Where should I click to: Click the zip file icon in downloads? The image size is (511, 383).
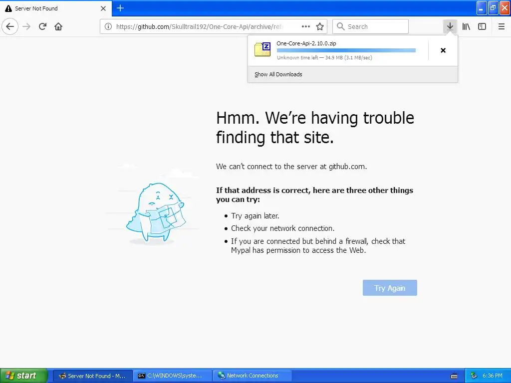click(262, 49)
